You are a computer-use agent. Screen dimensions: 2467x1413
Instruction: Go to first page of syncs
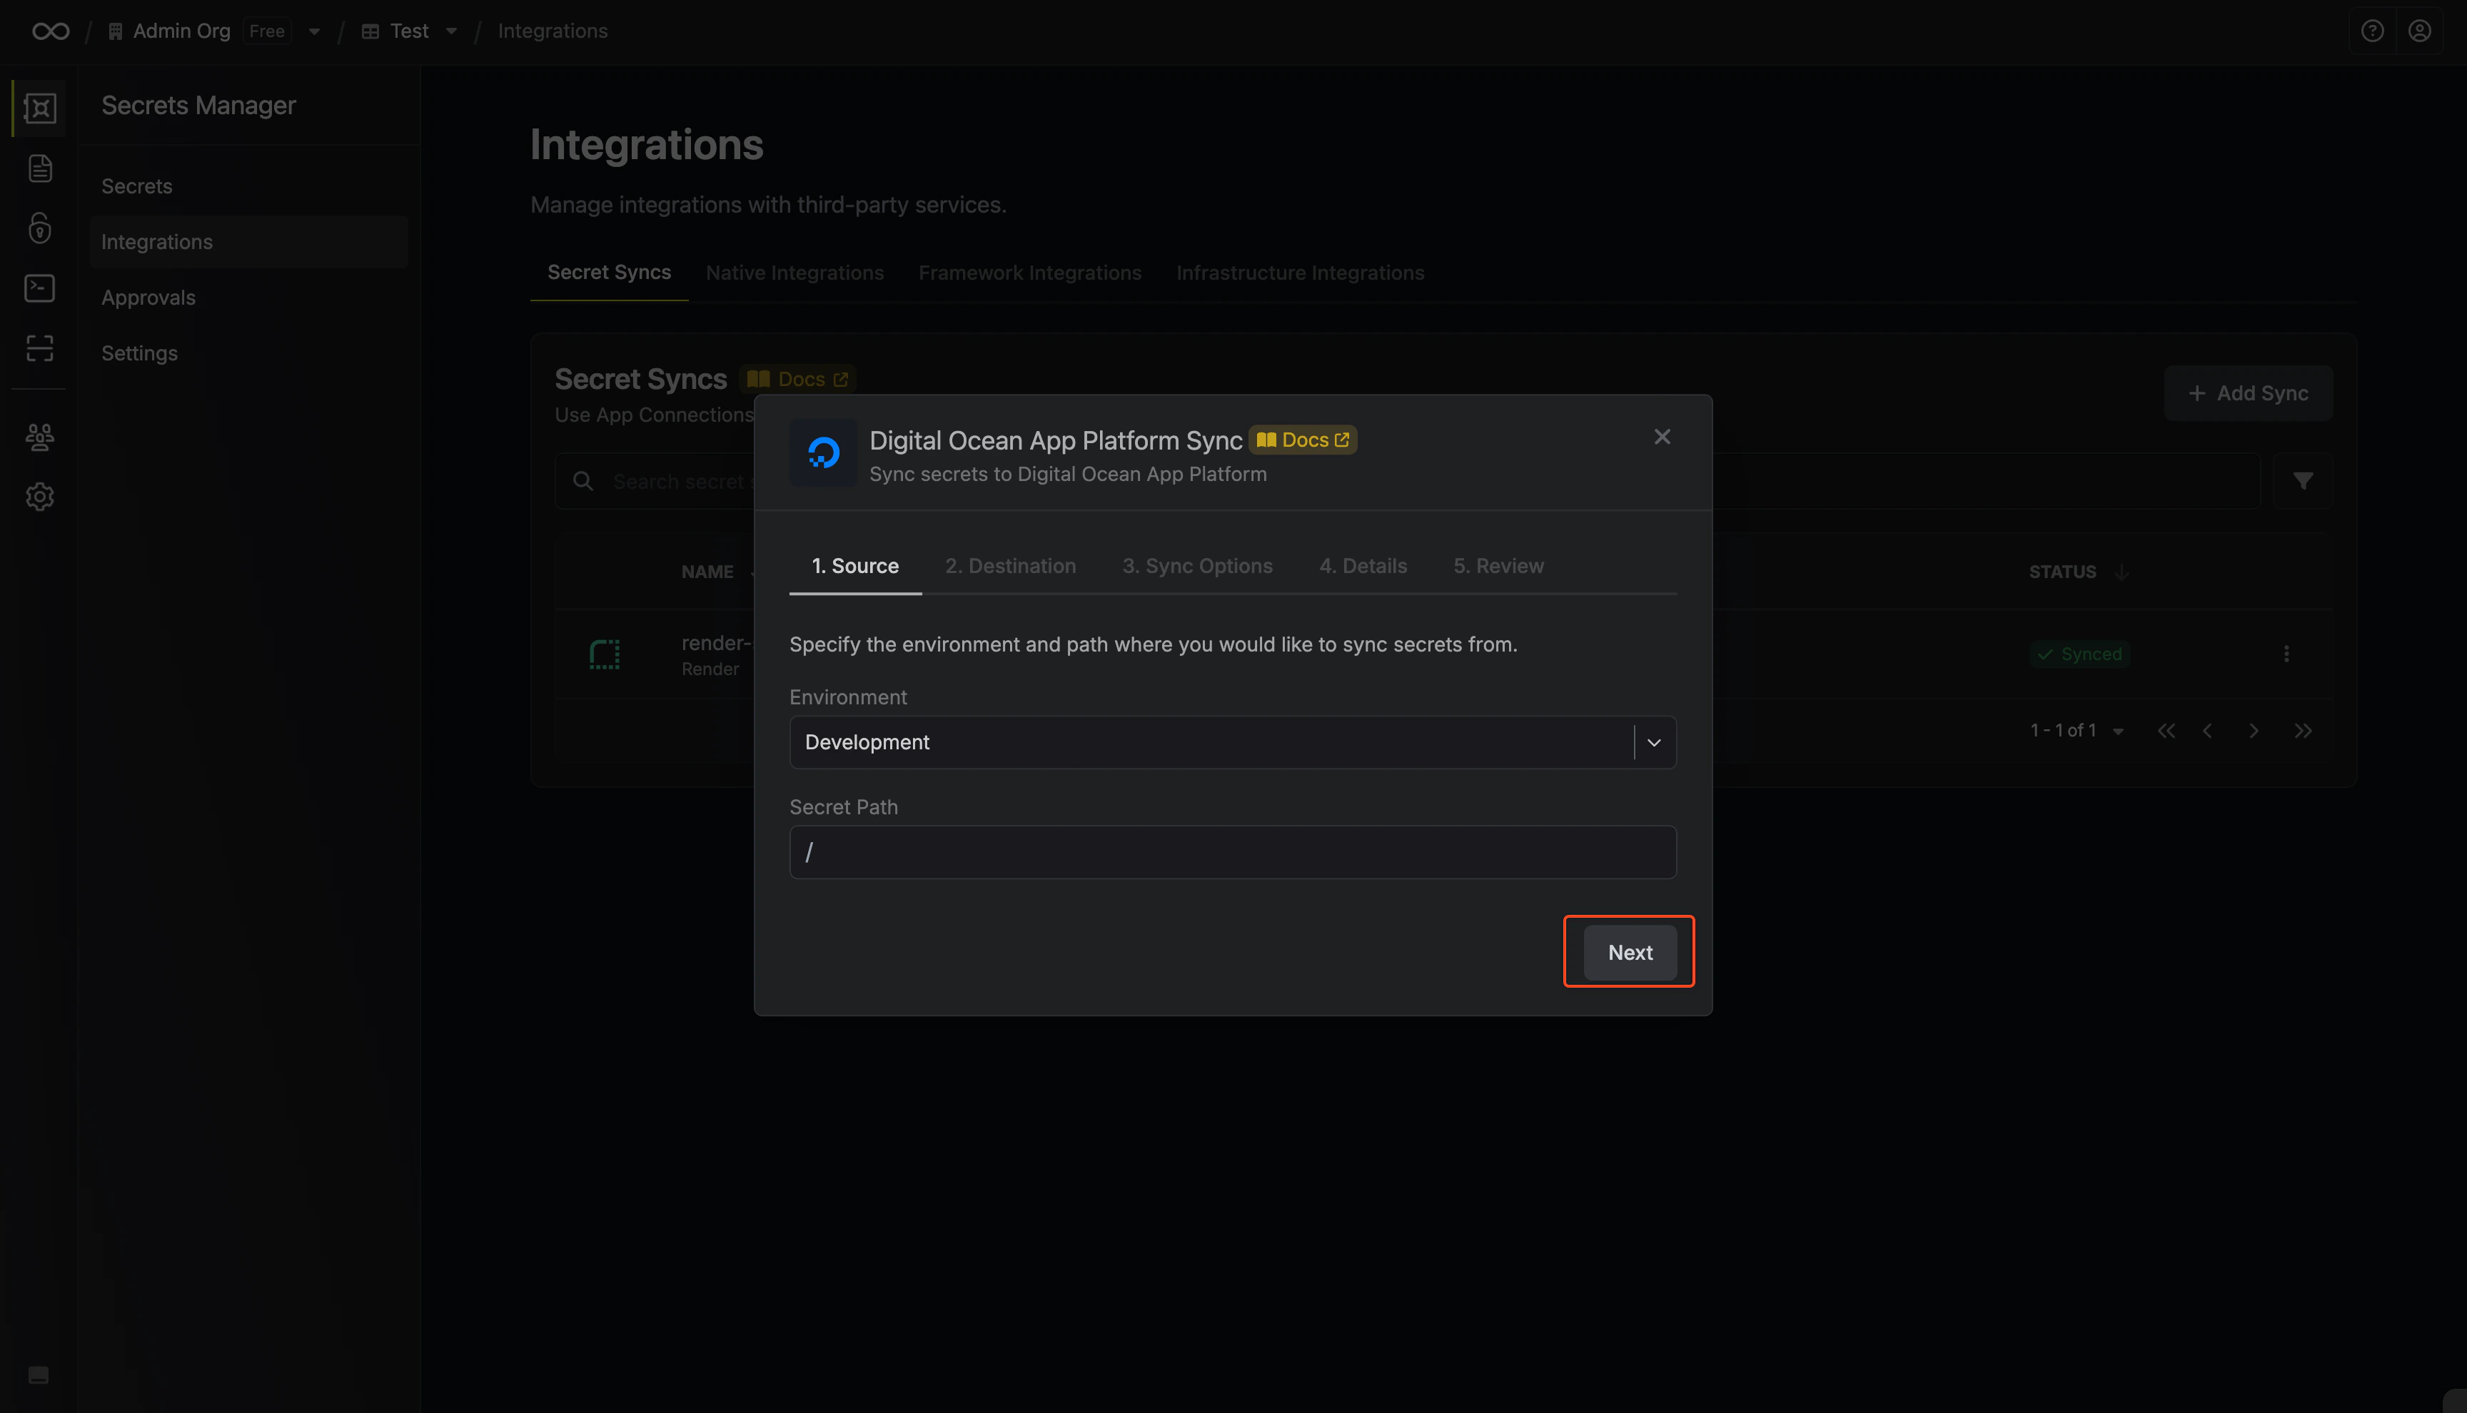(2166, 731)
